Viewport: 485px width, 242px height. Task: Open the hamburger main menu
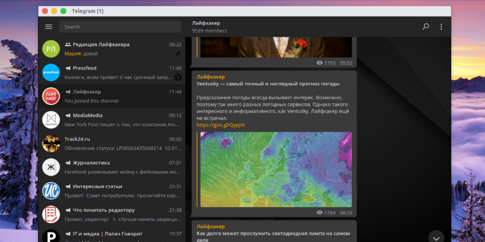point(48,27)
